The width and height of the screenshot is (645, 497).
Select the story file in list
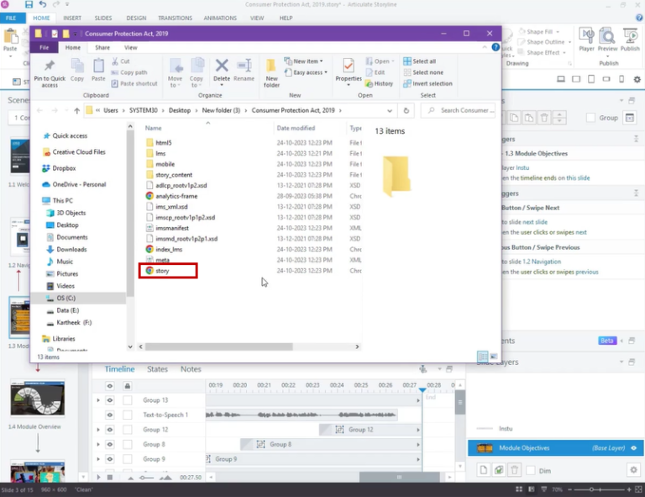pyautogui.click(x=162, y=271)
